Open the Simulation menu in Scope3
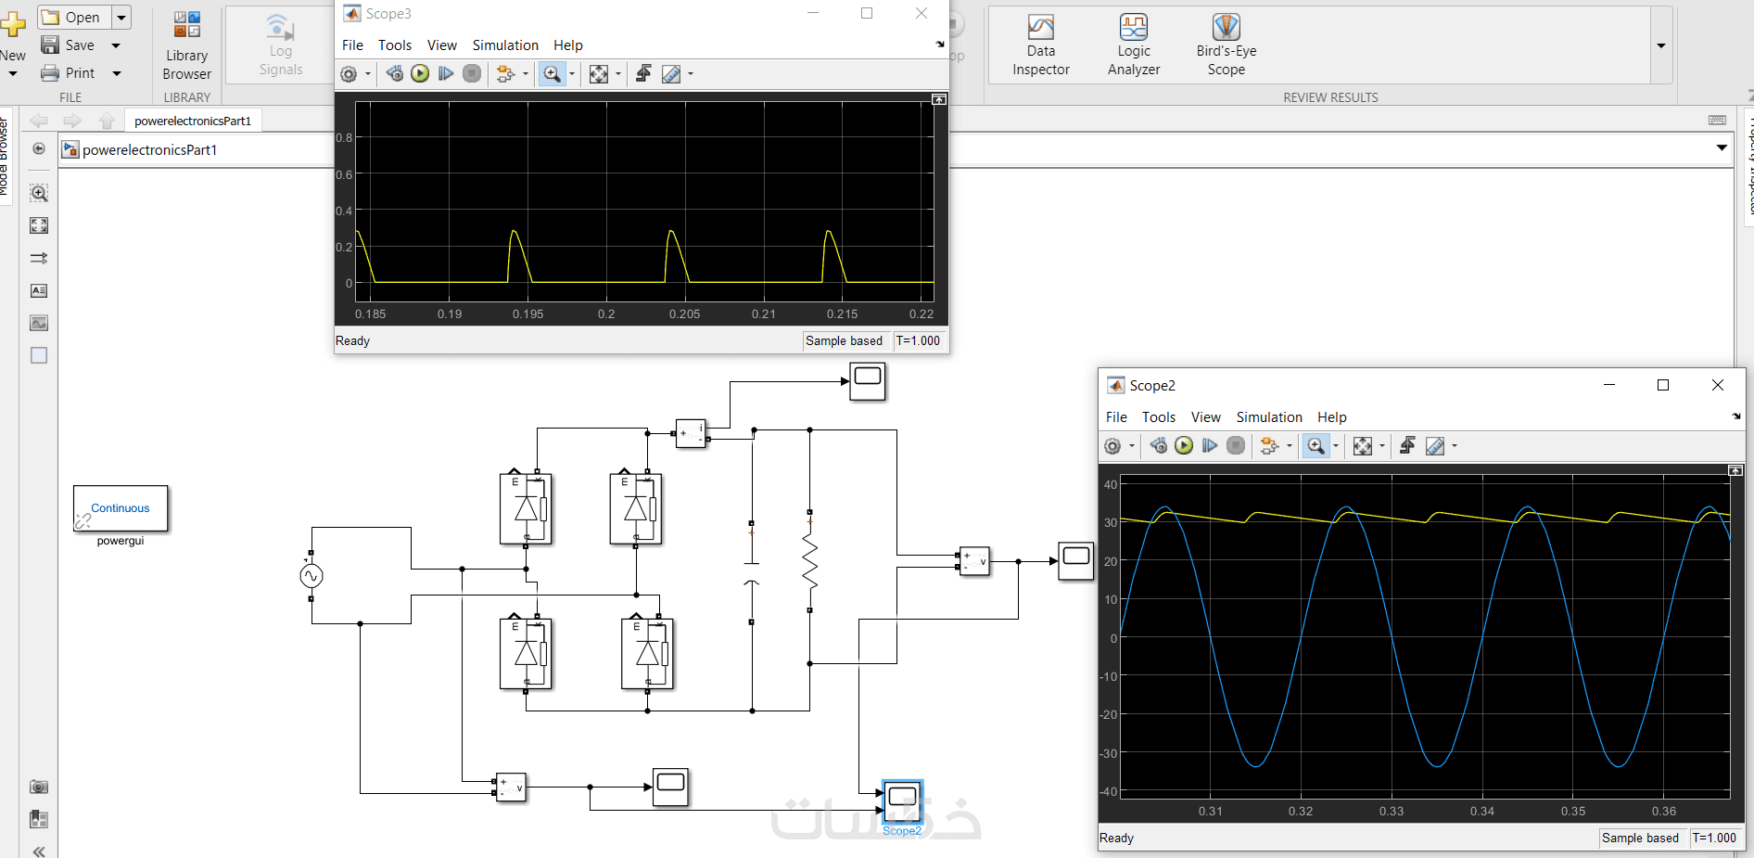 tap(504, 45)
